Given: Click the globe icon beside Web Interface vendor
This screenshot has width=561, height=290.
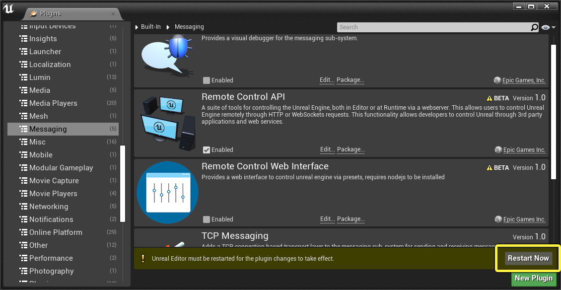Looking at the screenshot, I should tap(498, 219).
